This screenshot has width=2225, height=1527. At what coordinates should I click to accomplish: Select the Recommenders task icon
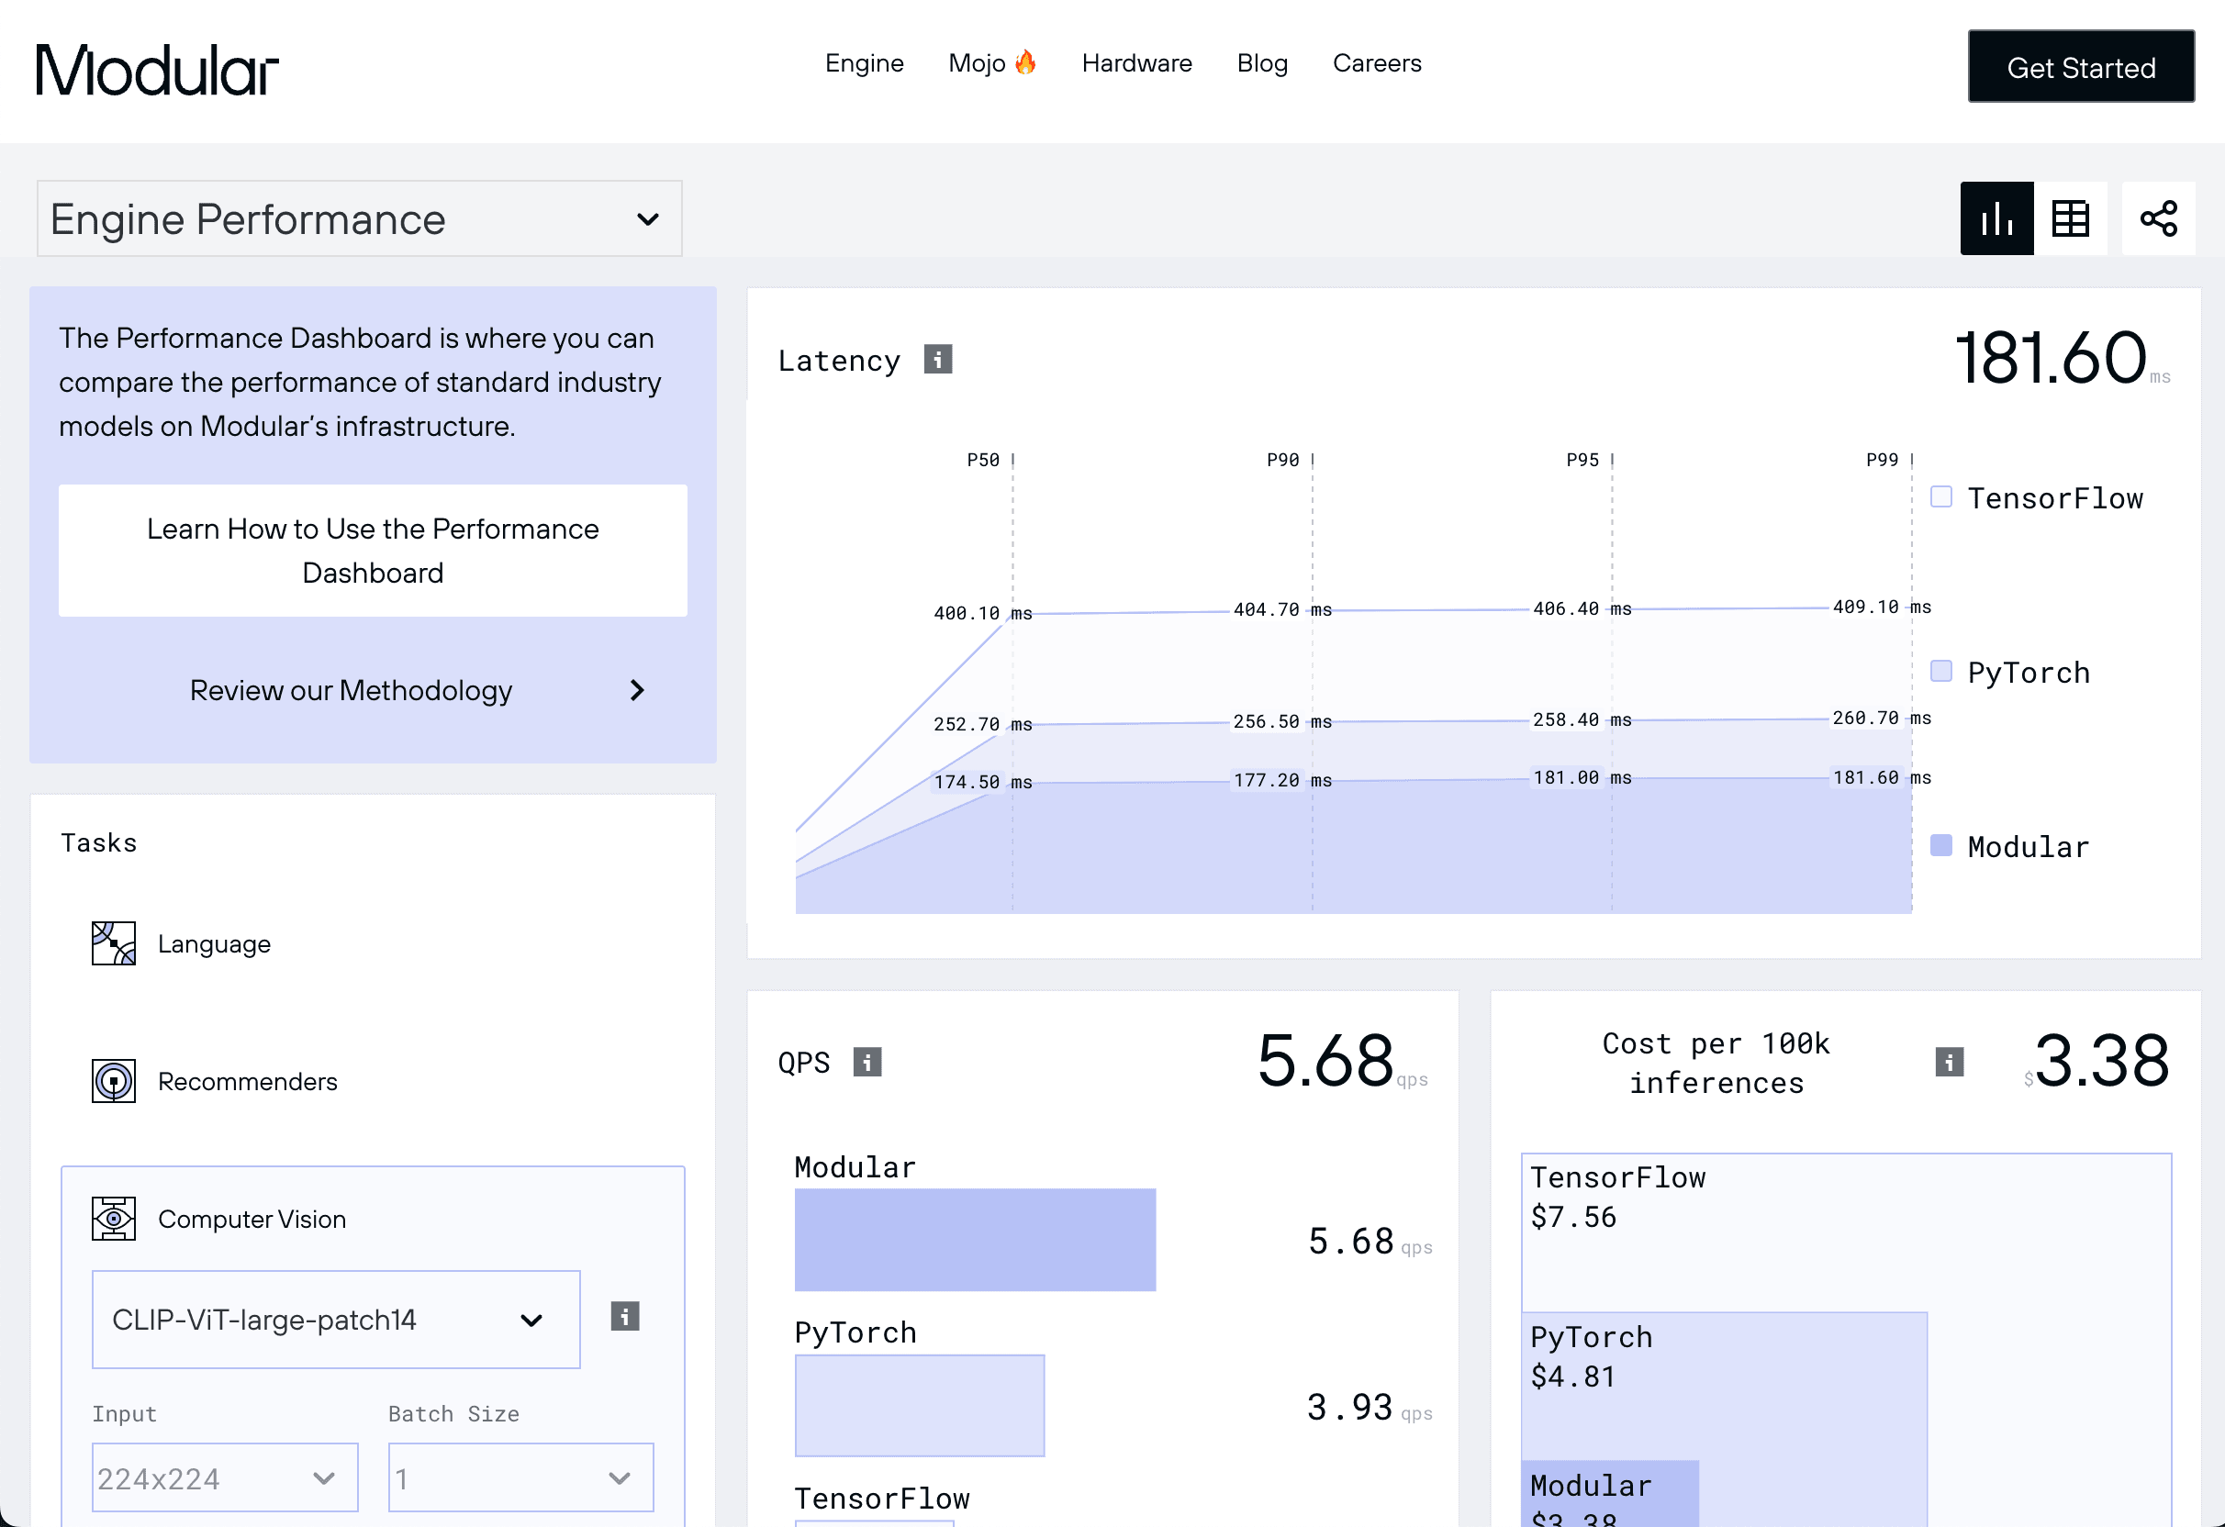(x=113, y=1081)
